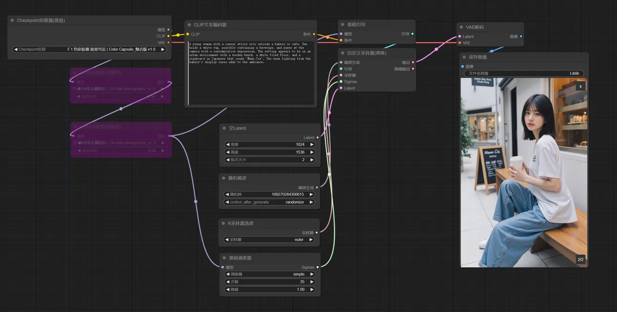Collapse the Checkpoint加载器(简易) node with its title dot
This screenshot has width=617, height=312.
pyautogui.click(x=12, y=21)
